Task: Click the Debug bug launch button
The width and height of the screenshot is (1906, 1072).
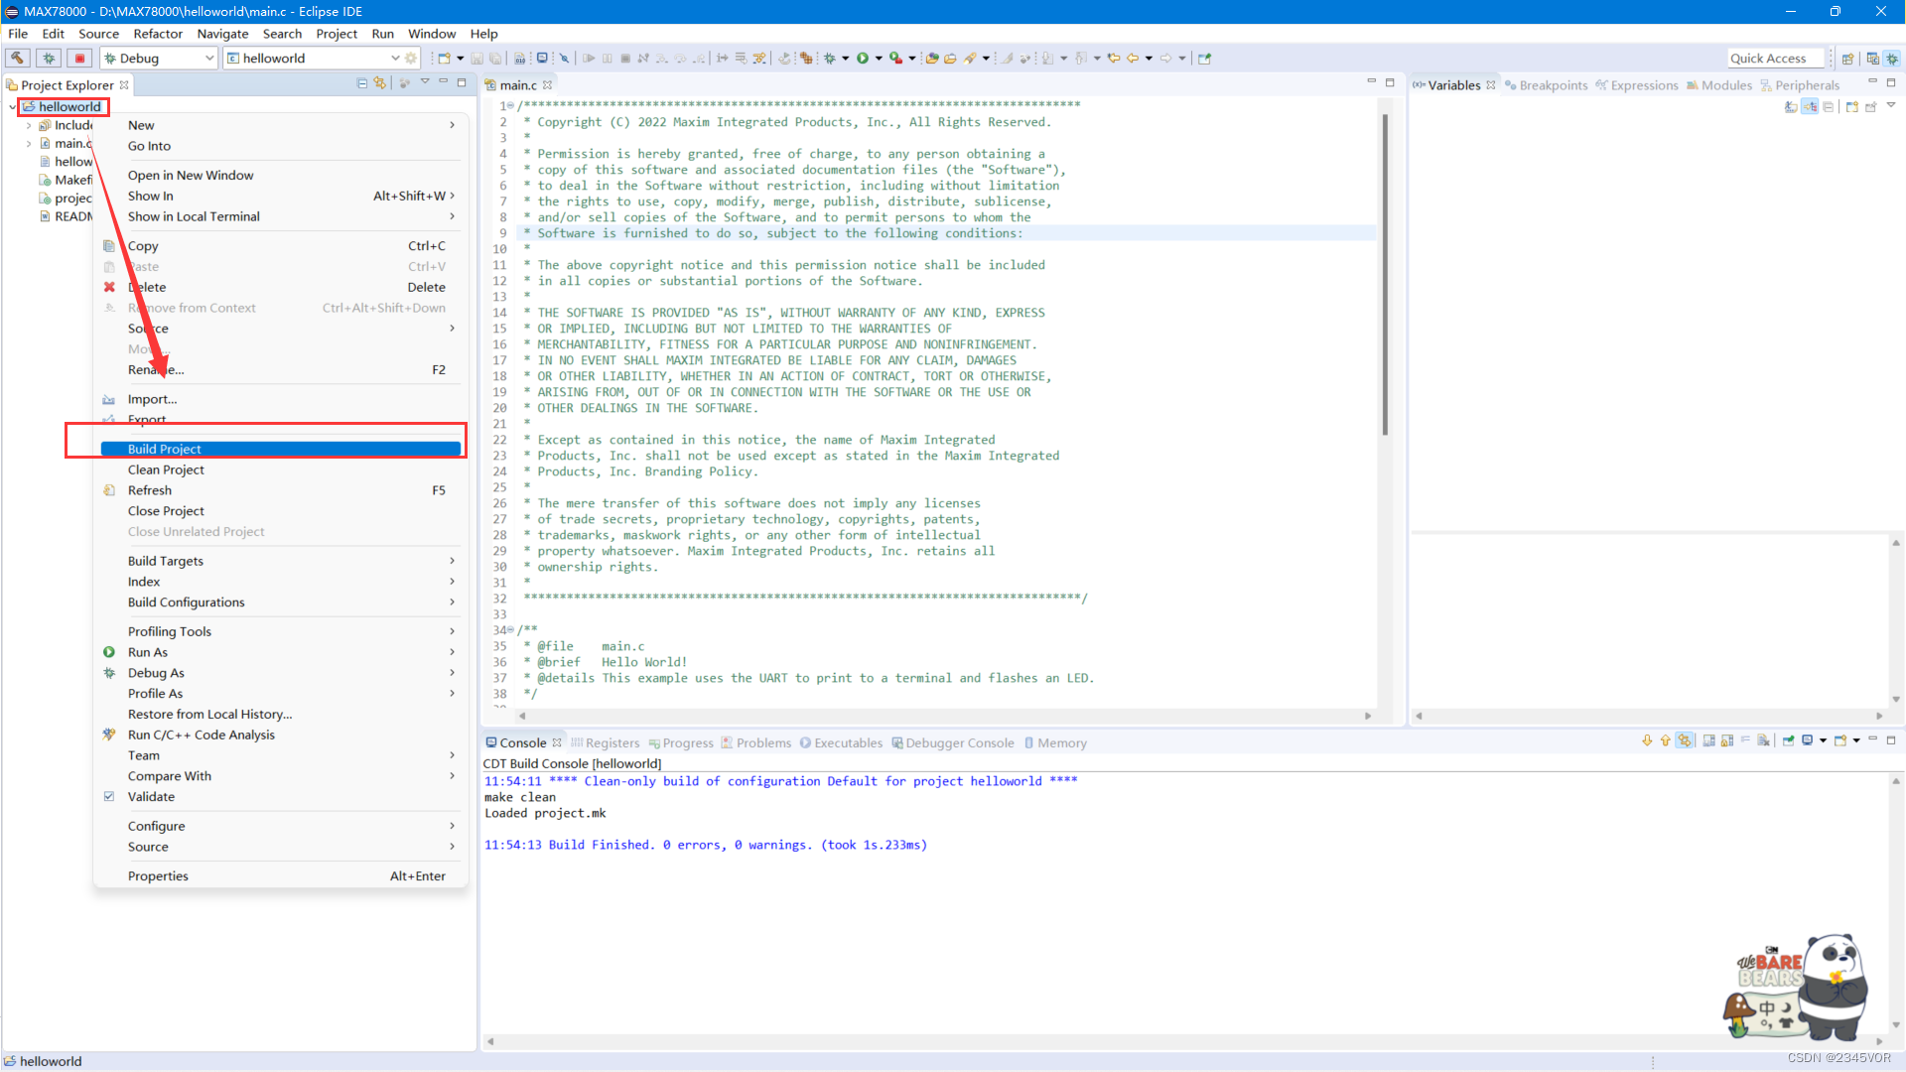Action: coord(49,59)
